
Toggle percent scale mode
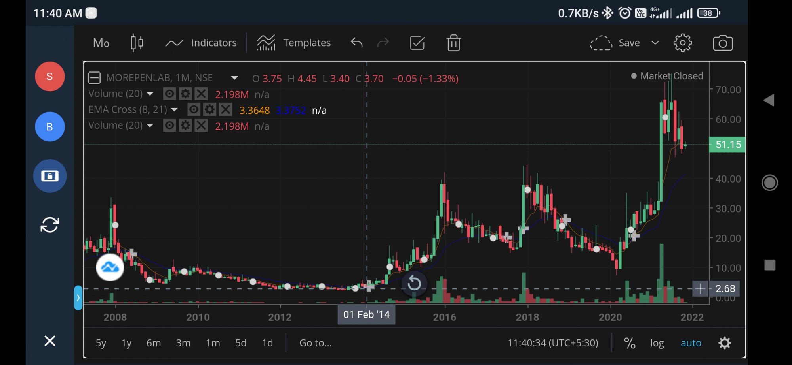click(x=630, y=343)
